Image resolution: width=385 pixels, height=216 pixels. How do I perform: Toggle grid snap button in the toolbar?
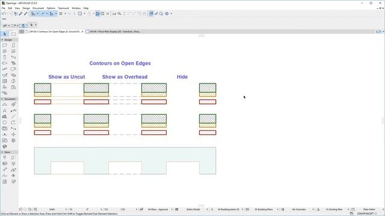(x=61, y=14)
